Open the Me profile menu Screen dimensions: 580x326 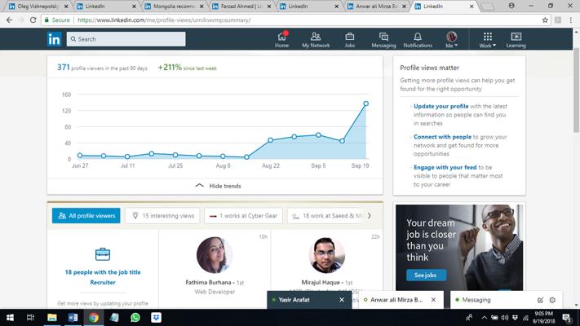pos(451,40)
